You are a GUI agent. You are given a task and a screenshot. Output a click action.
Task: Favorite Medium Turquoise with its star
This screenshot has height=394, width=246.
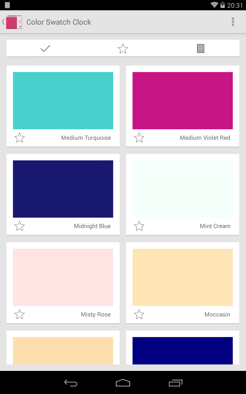click(x=20, y=138)
